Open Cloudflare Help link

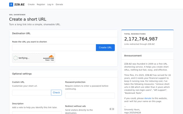(52, 60)
